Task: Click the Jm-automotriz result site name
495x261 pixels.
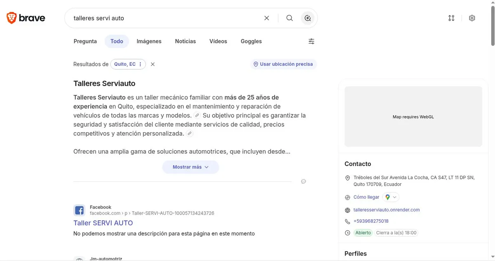Action: [x=106, y=259]
